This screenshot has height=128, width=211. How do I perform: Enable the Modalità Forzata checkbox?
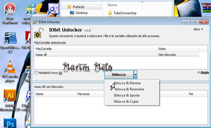coord(36,73)
